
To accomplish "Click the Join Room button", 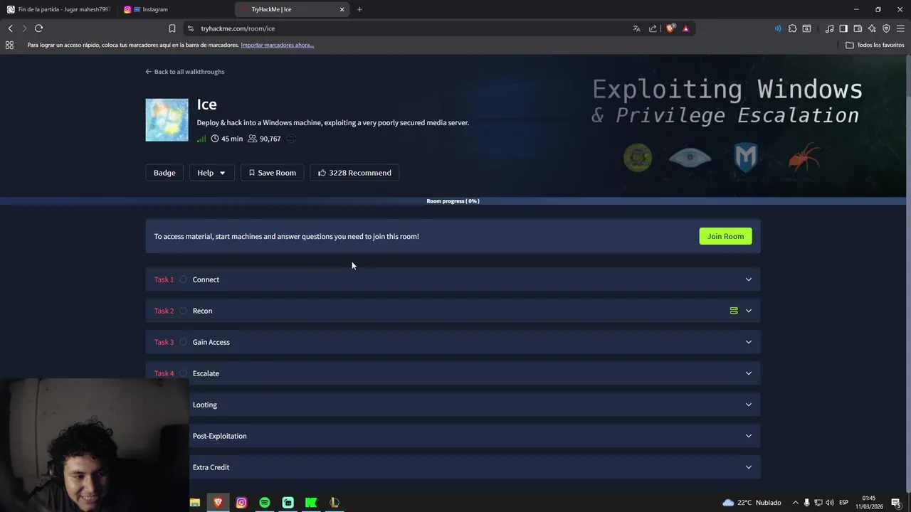I will pos(725,236).
